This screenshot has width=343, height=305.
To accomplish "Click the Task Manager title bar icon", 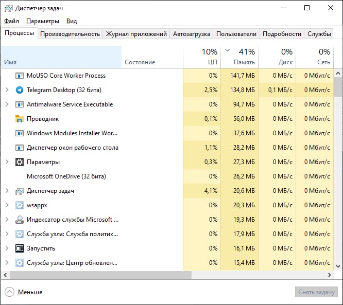I will [9, 8].
